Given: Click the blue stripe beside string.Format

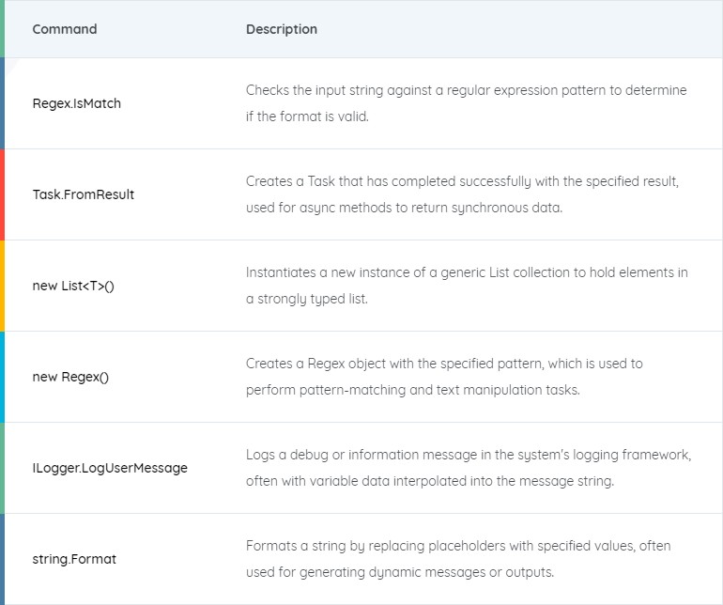Looking at the screenshot, I should coord(2,559).
